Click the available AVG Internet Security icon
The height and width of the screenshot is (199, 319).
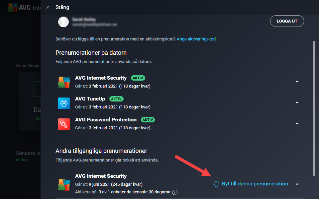click(x=64, y=185)
